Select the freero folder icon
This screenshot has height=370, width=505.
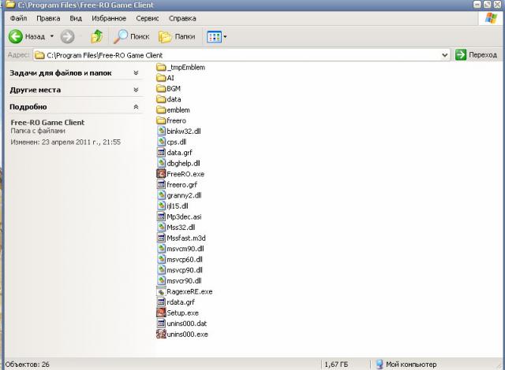(x=161, y=120)
